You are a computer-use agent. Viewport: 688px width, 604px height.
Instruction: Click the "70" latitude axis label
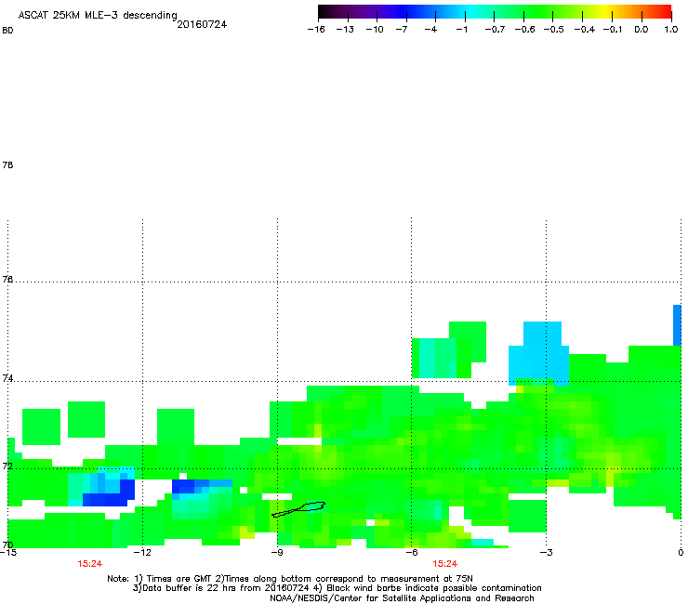click(x=7, y=545)
